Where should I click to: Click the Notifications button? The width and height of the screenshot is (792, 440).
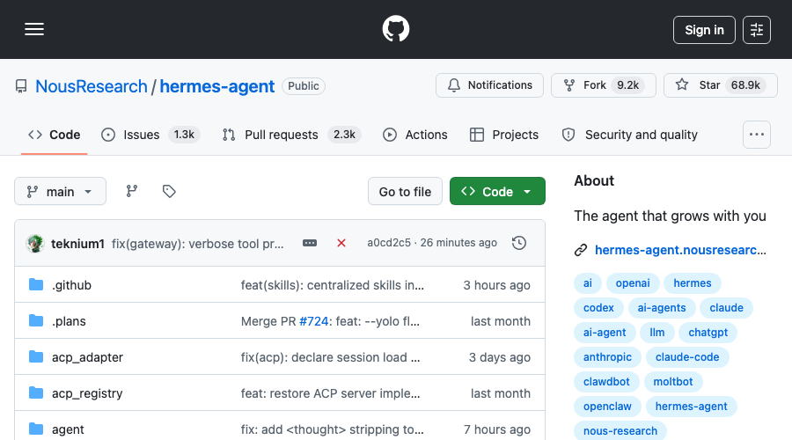pos(489,85)
